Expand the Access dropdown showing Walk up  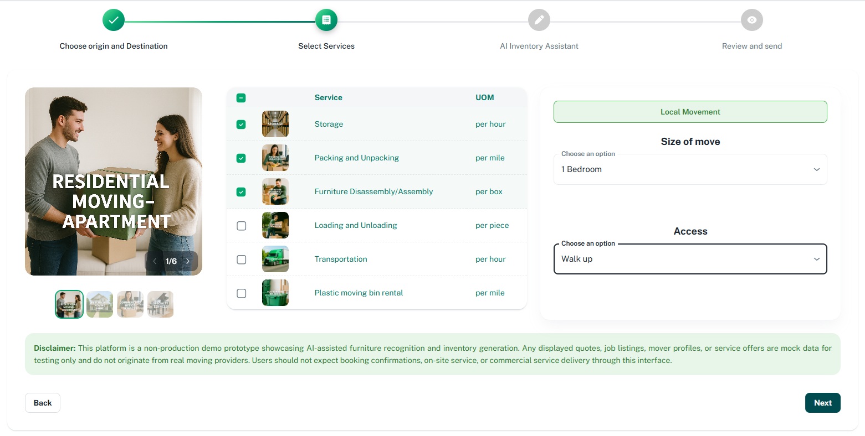pyautogui.click(x=690, y=259)
